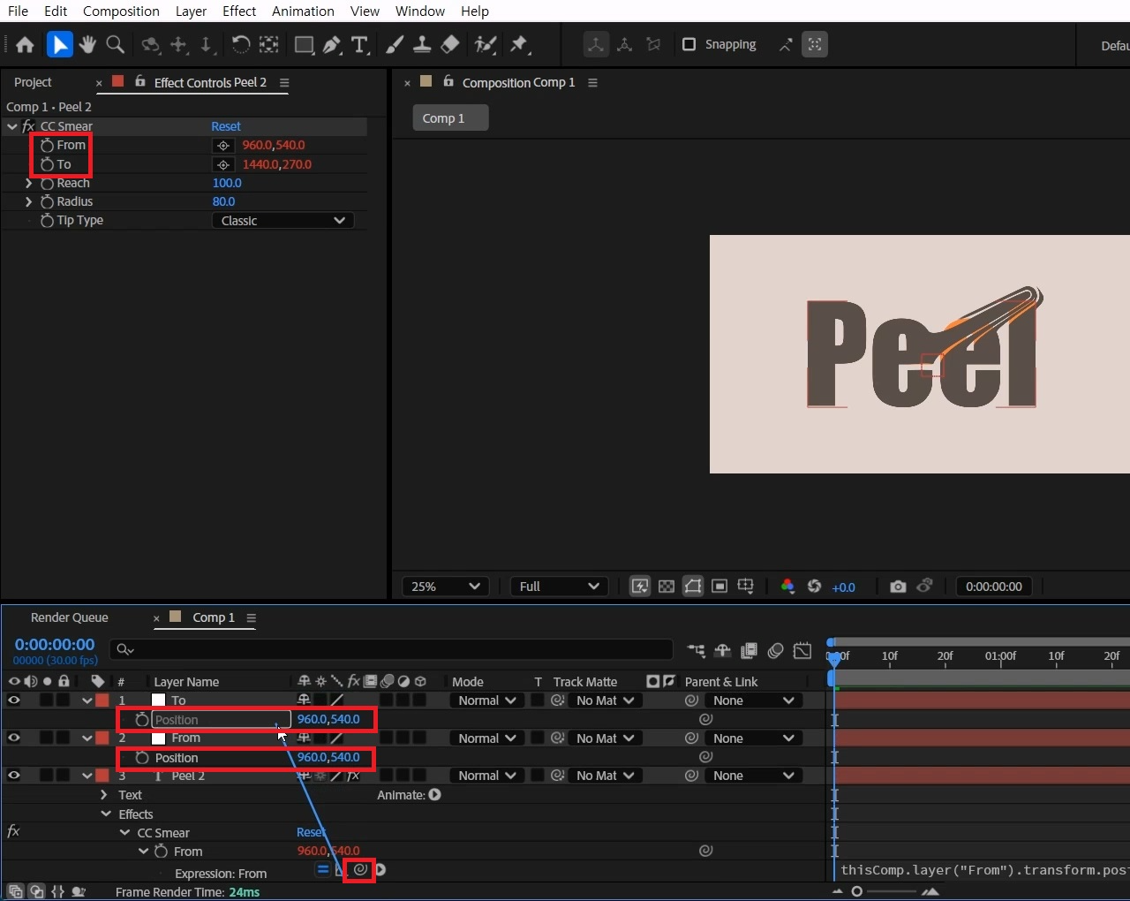Image resolution: width=1130 pixels, height=901 pixels.
Task: Open the Tip Type Classic dropdown
Action: click(282, 221)
